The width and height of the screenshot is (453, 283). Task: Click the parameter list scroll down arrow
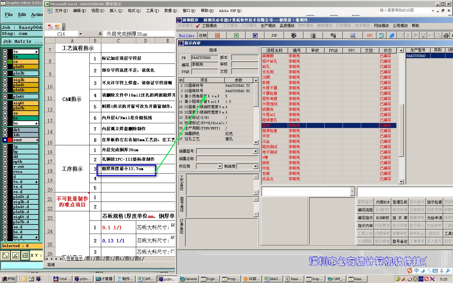pos(256,142)
